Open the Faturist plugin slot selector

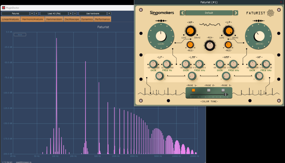[x=16, y=13]
